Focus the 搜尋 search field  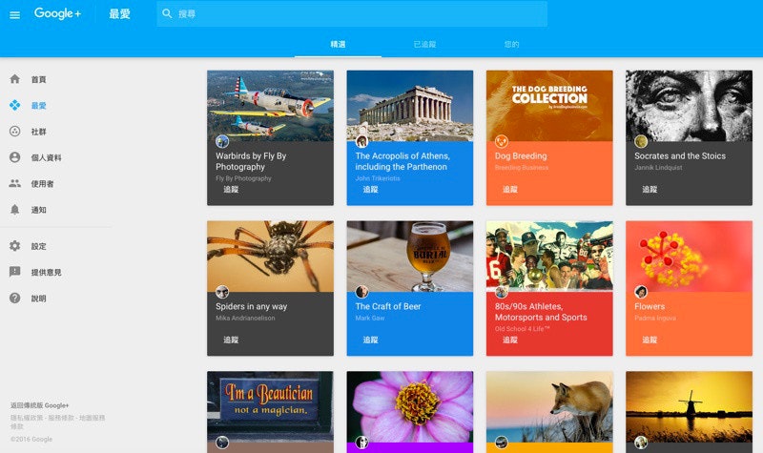[352, 13]
